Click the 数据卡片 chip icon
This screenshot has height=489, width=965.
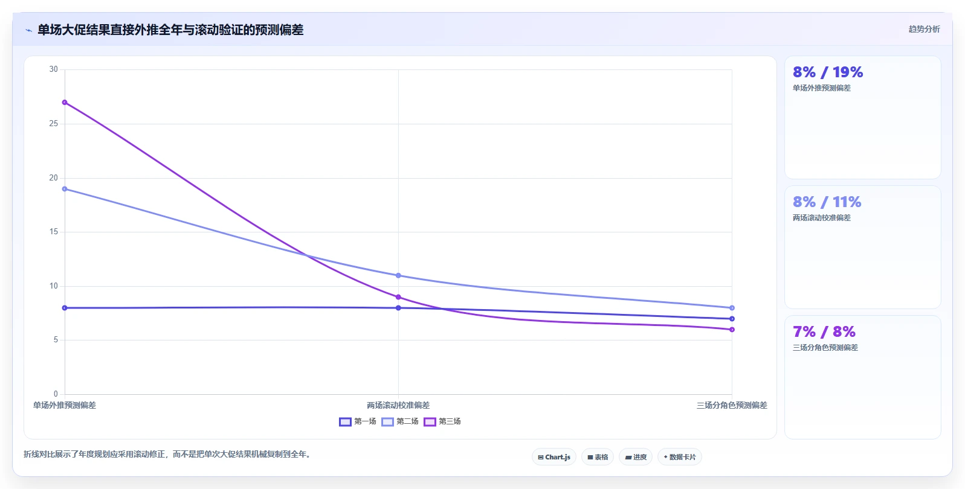tap(666, 457)
